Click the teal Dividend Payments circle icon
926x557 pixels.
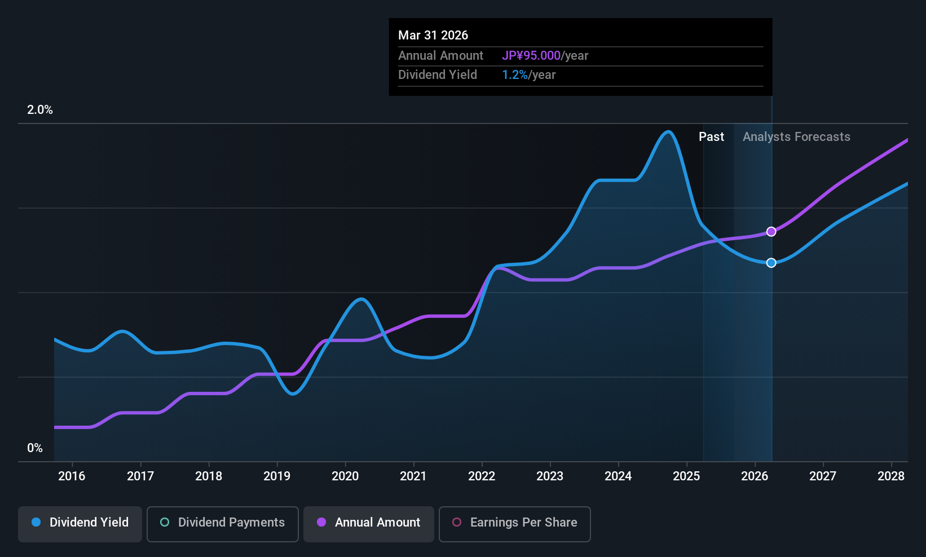pyautogui.click(x=165, y=522)
